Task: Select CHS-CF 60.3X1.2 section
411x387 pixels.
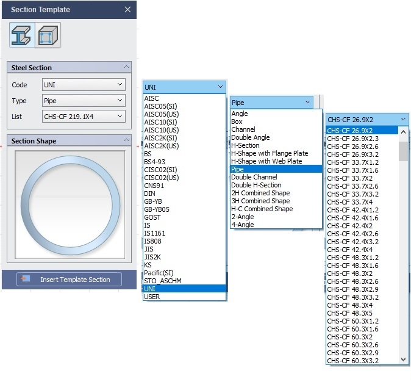Action: pyautogui.click(x=362, y=321)
